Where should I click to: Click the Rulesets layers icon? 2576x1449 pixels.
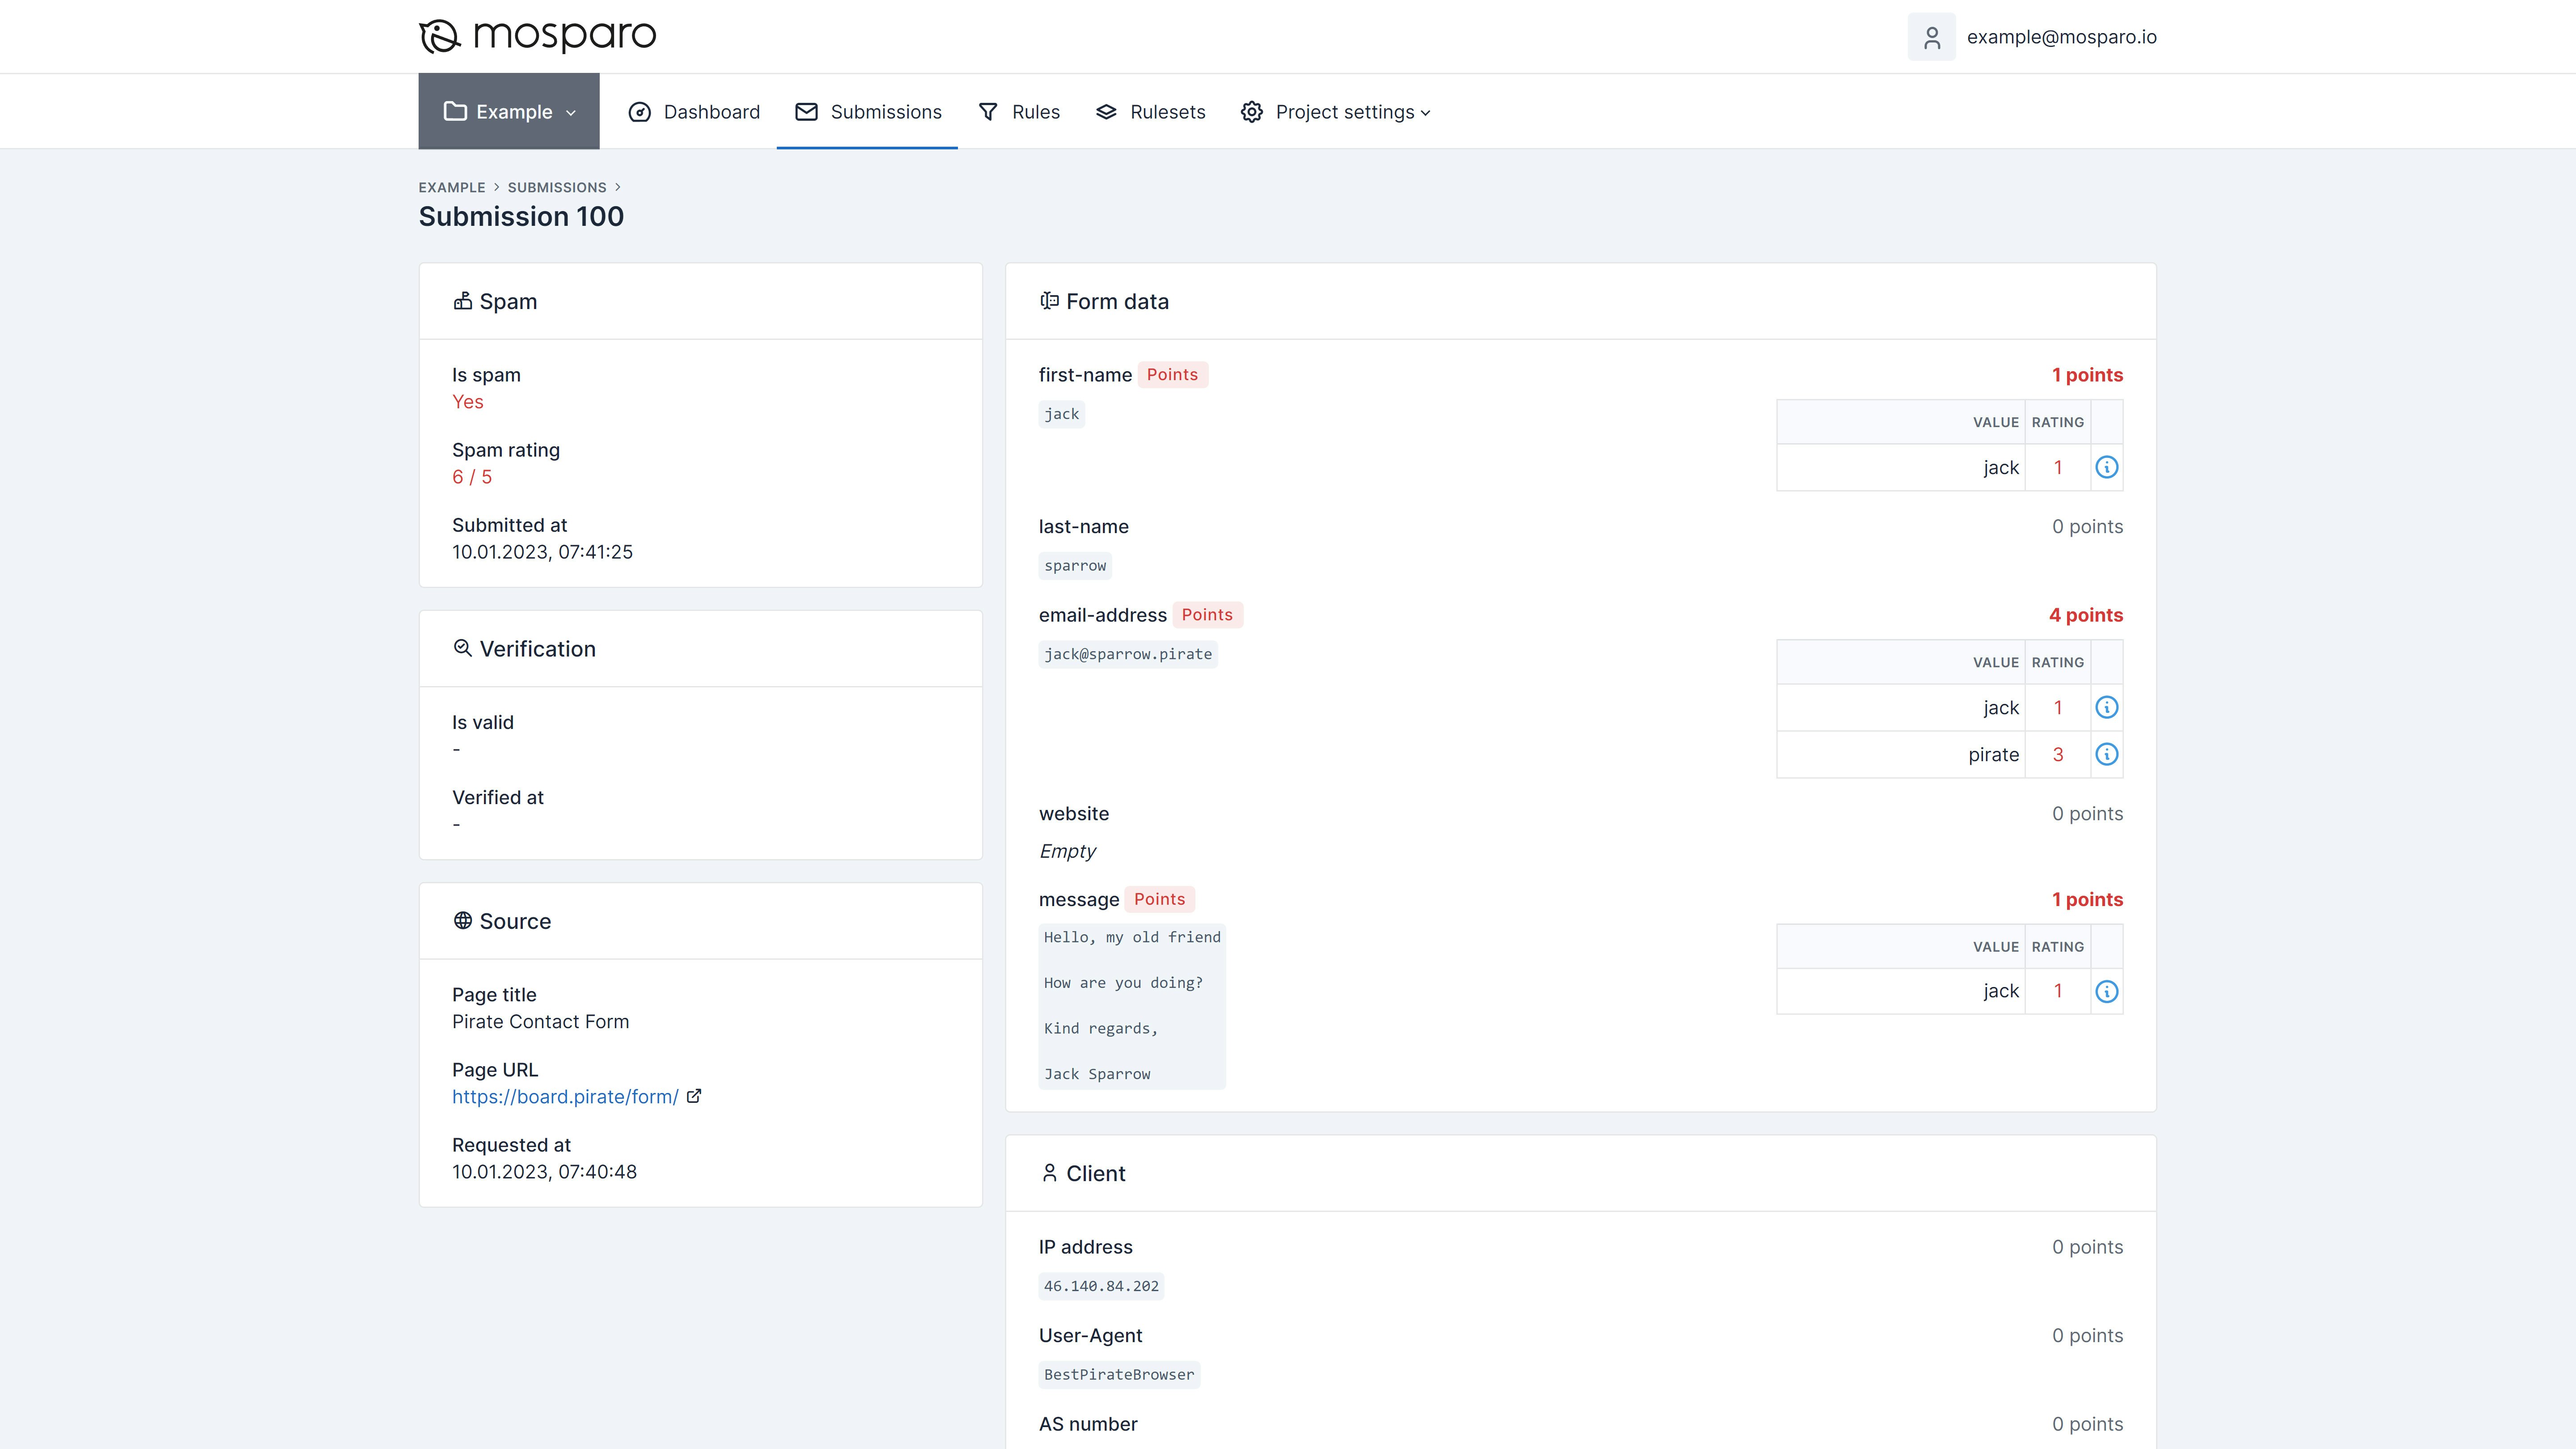[1106, 112]
